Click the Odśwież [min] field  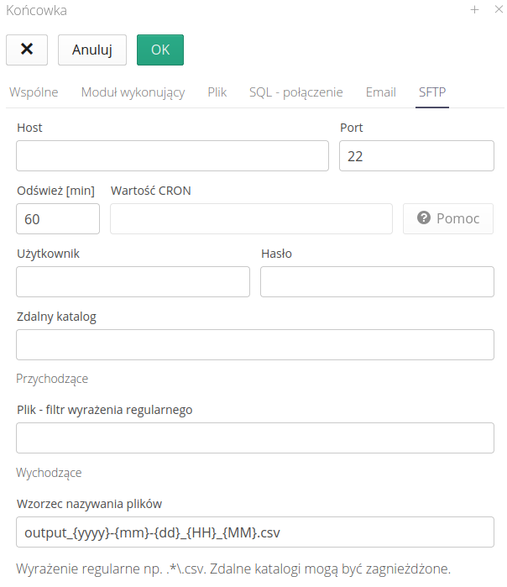pos(58,218)
